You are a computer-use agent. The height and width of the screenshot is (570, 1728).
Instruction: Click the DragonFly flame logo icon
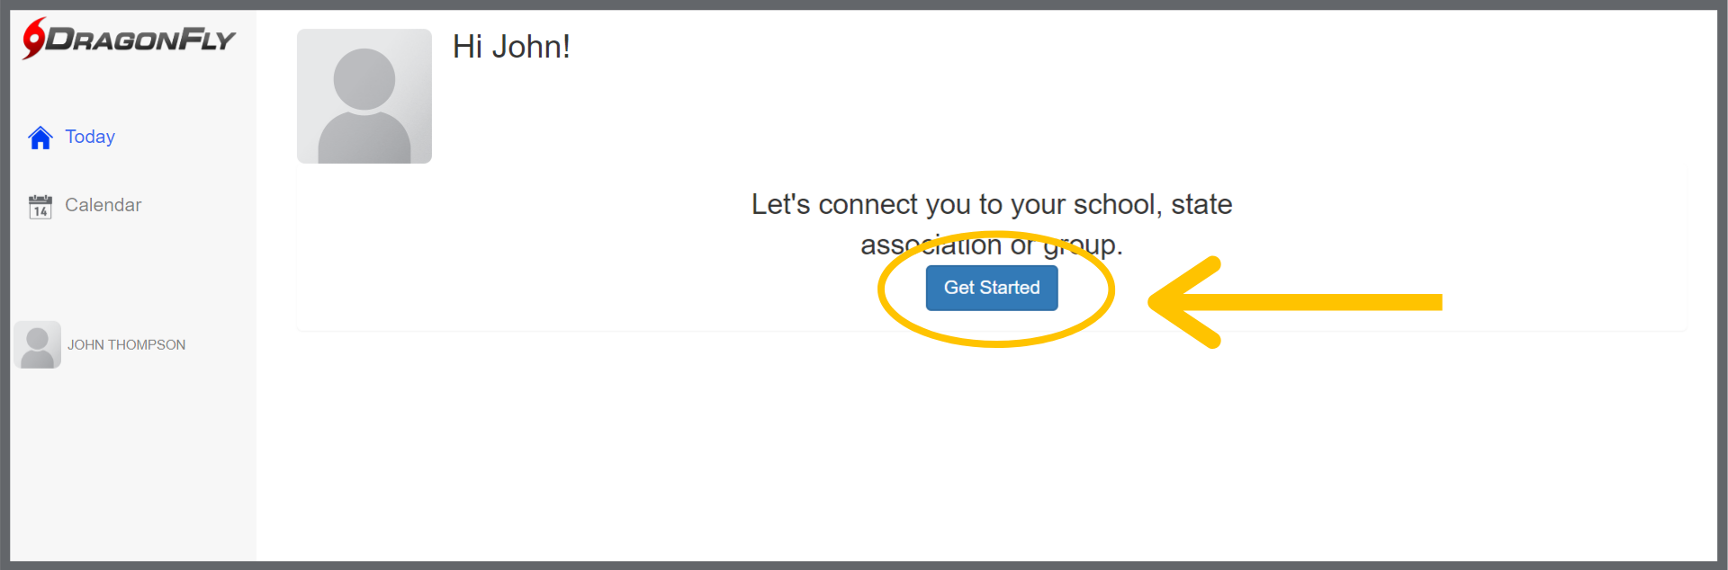(34, 39)
